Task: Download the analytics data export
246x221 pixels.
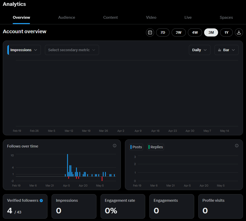Action: tap(239, 32)
